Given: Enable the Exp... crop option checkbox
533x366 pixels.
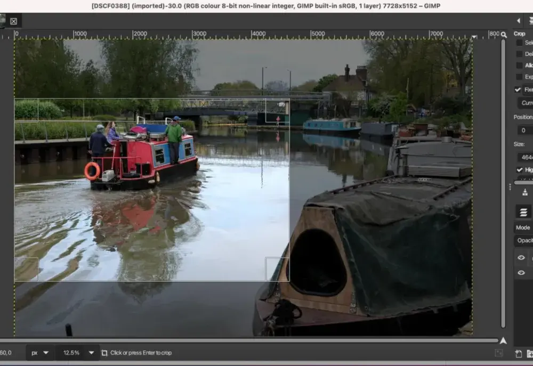Looking at the screenshot, I should pos(519,77).
